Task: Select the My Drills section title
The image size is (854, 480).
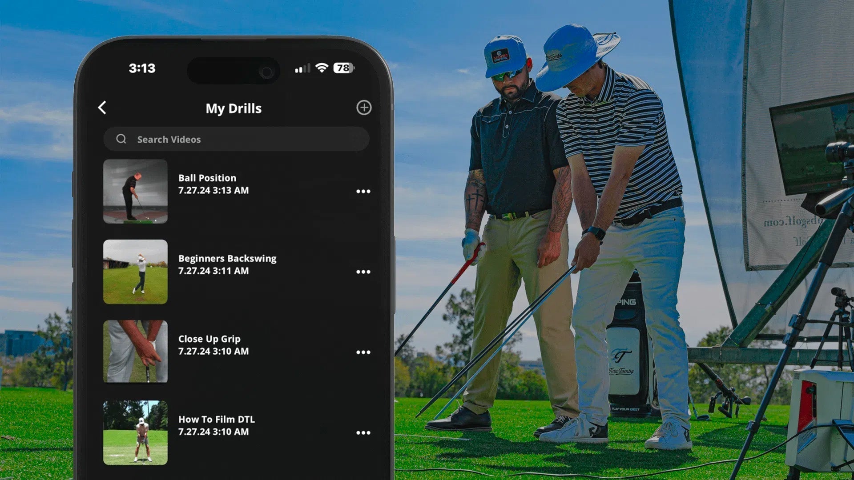Action: (234, 107)
